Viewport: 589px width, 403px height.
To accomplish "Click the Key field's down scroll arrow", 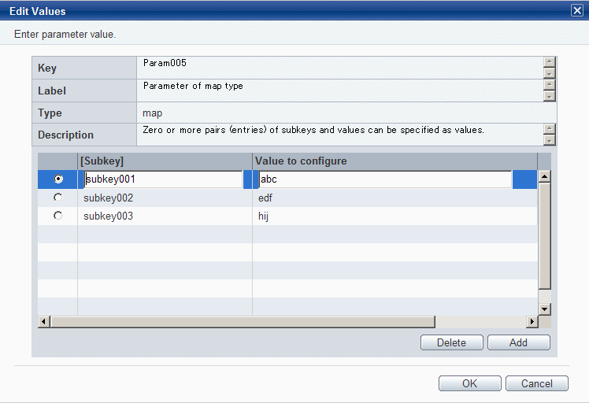I will coord(549,73).
